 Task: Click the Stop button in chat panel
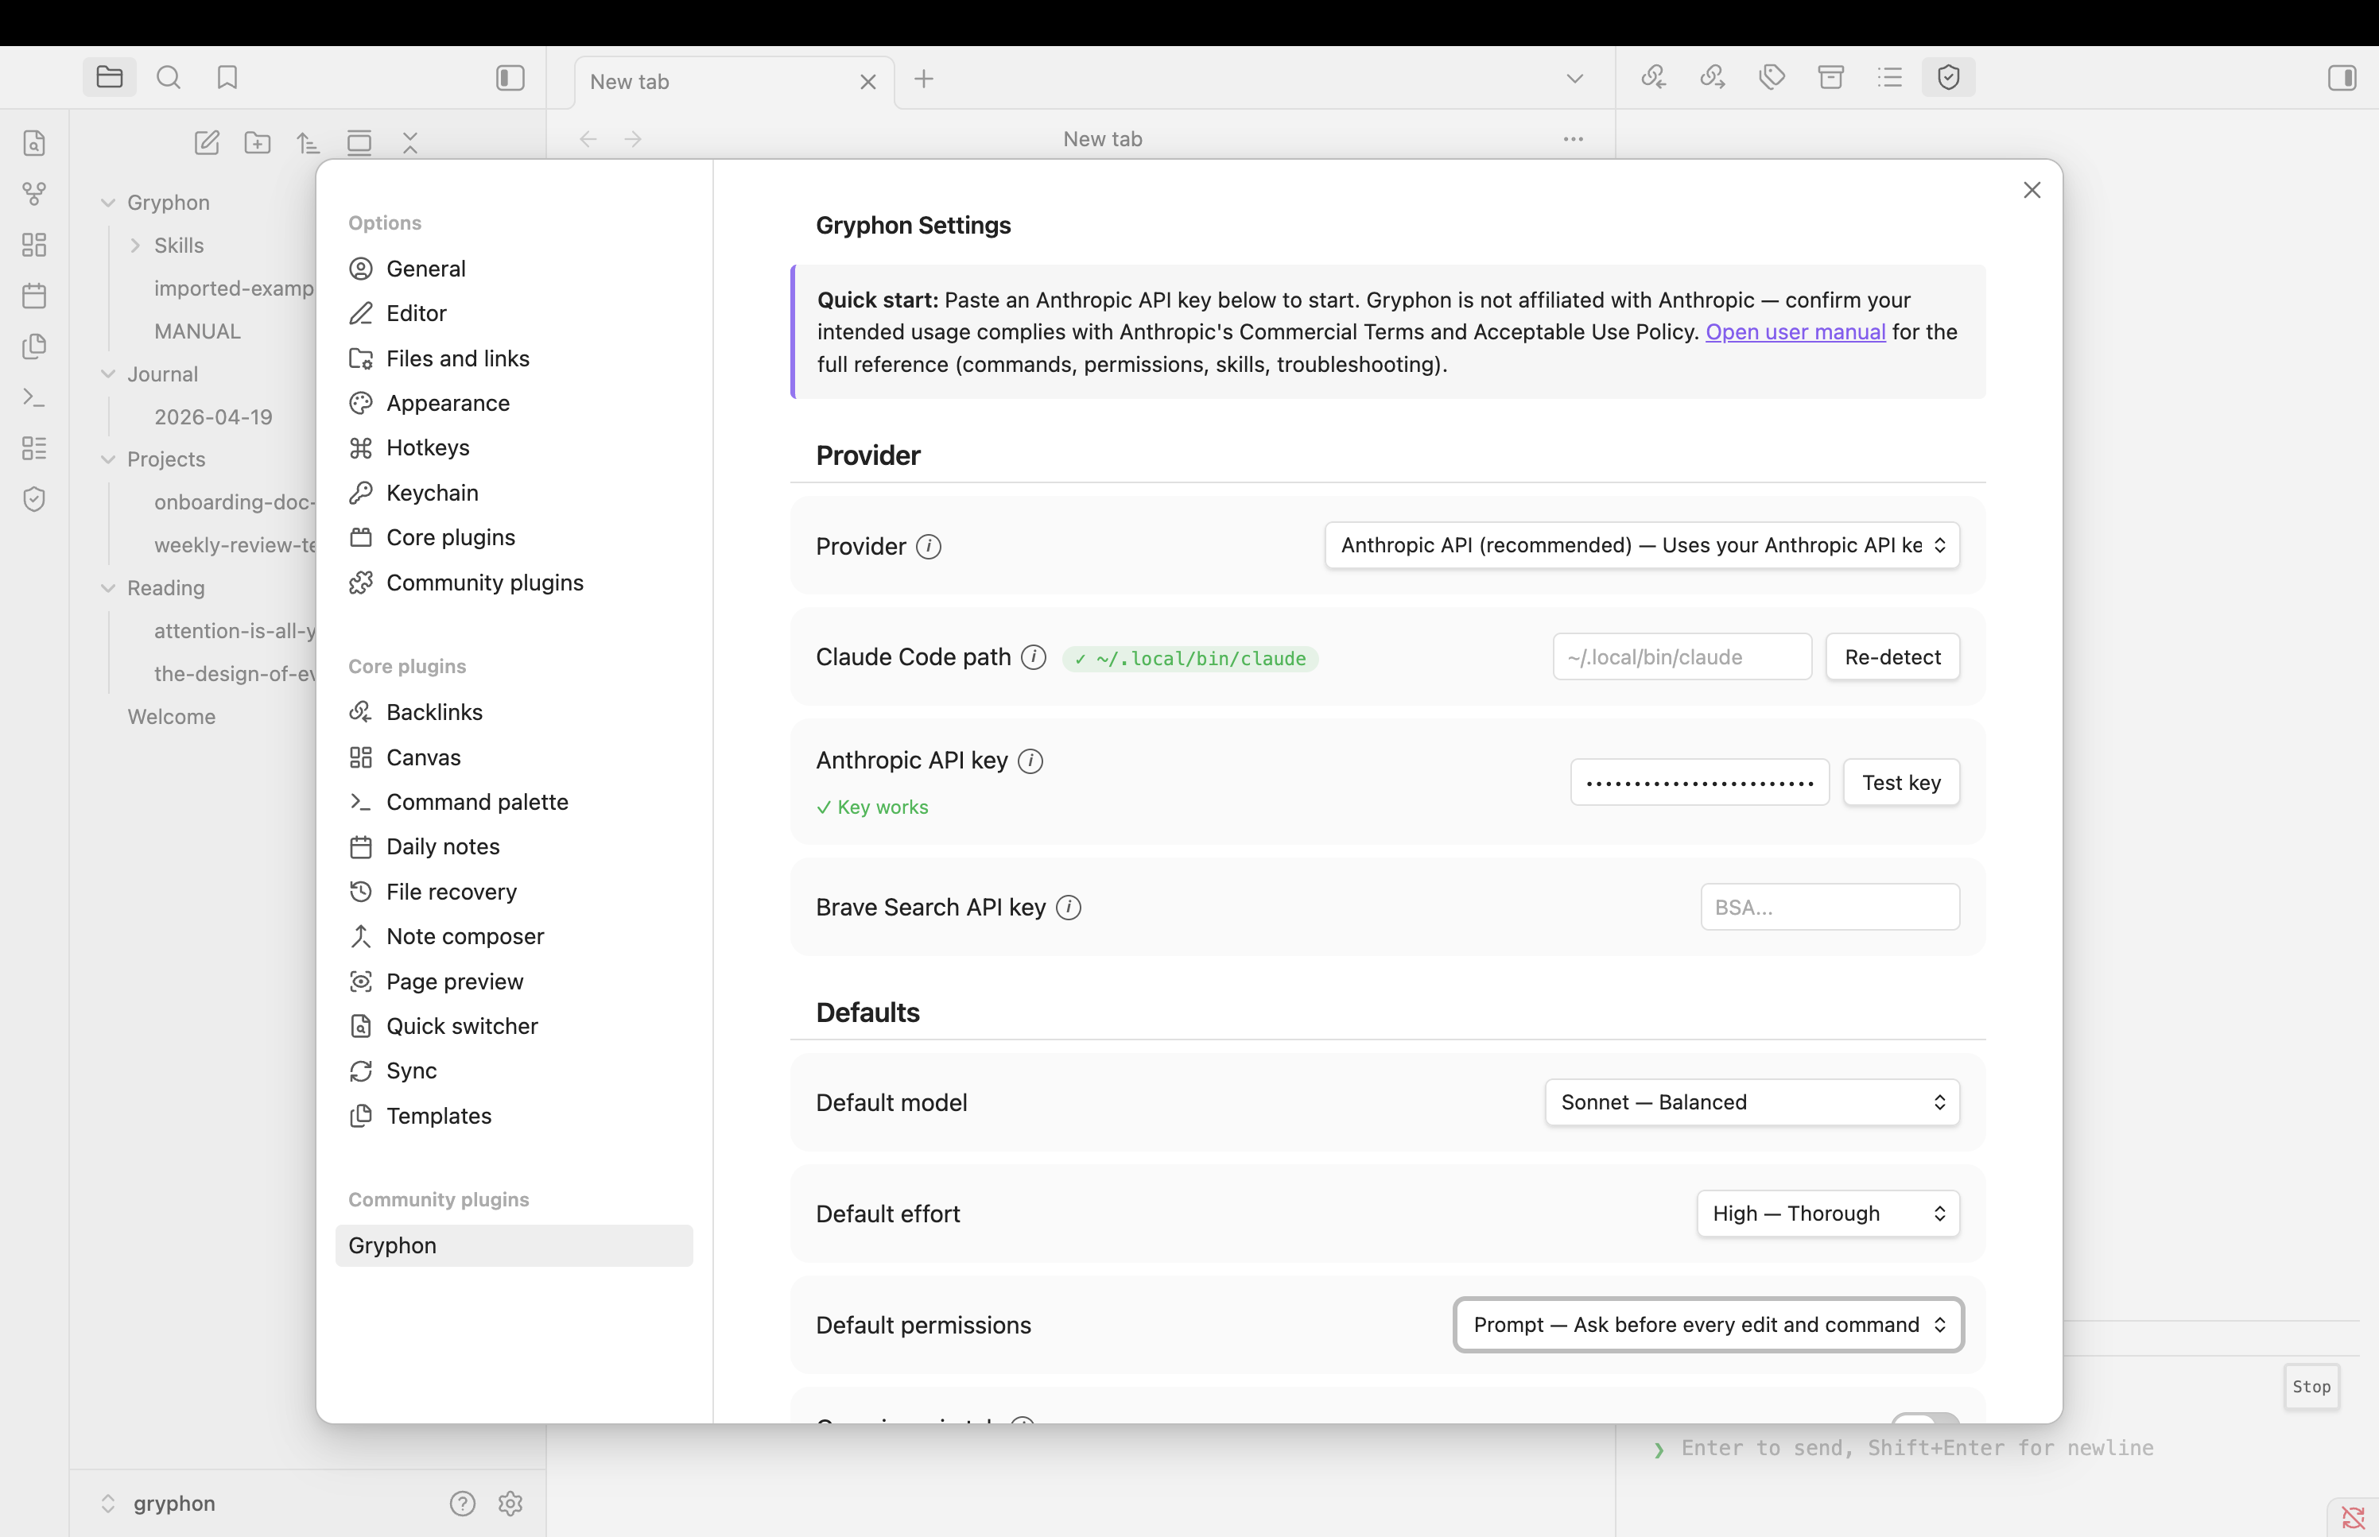click(2311, 1386)
